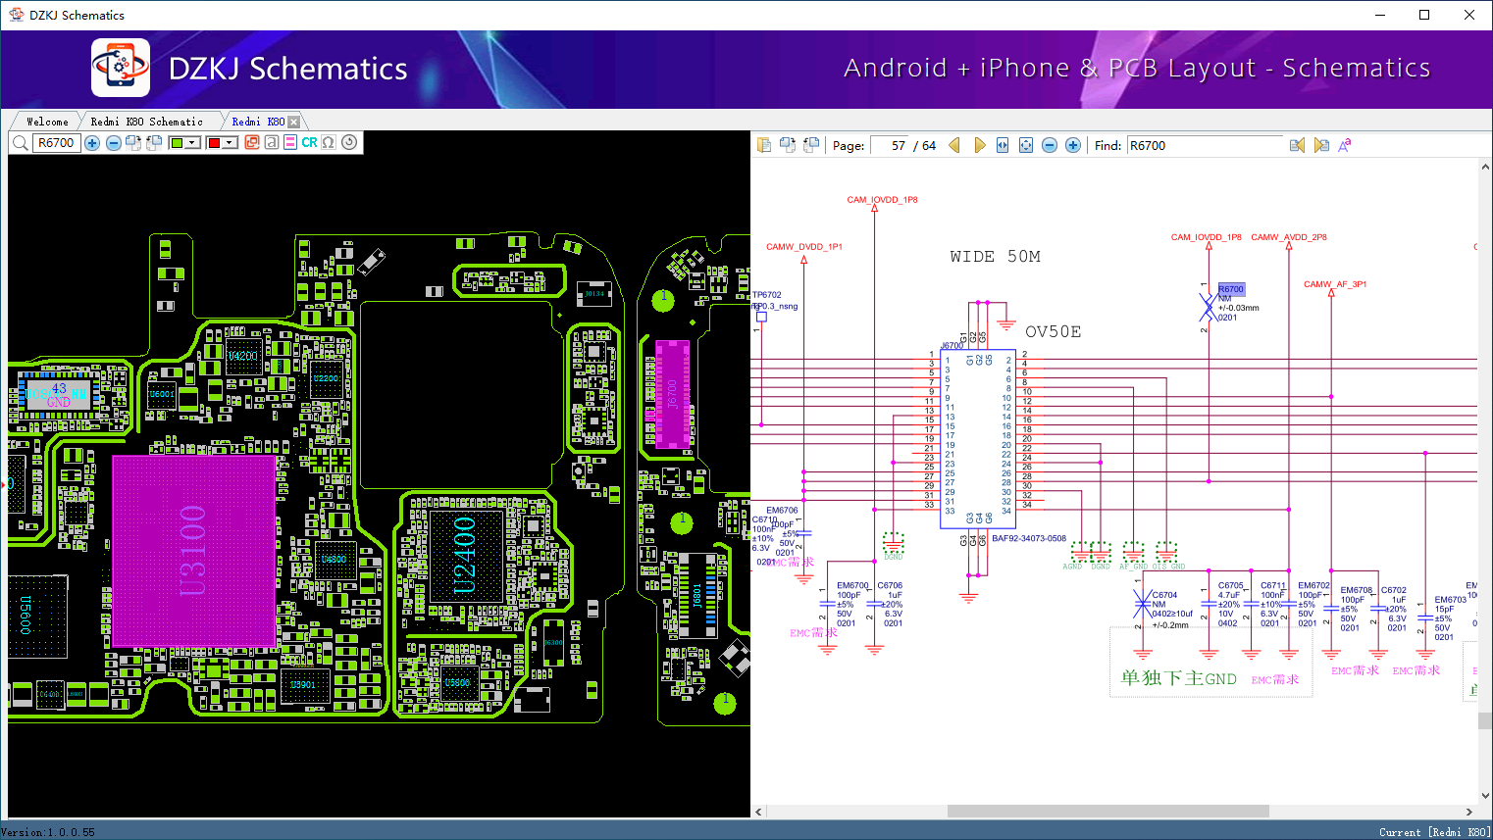Screen dimensions: 1493x840
Task: Zoom in on the PCB layout view
Action: click(92, 143)
